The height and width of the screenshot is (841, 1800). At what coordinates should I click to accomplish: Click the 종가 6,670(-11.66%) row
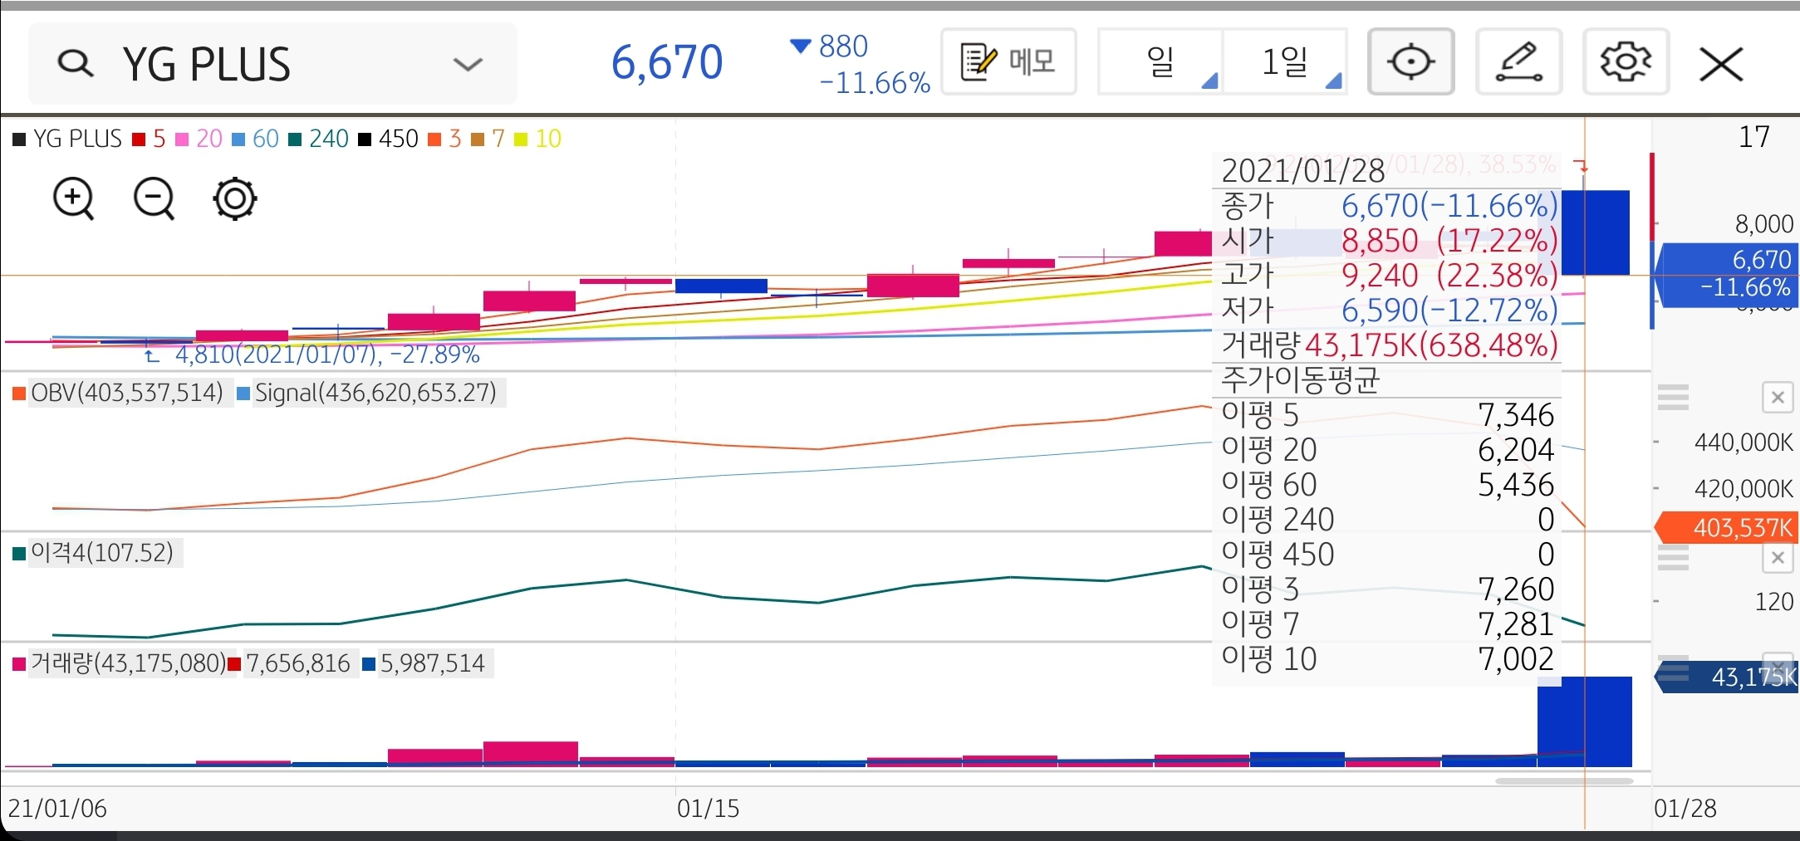1388,206
